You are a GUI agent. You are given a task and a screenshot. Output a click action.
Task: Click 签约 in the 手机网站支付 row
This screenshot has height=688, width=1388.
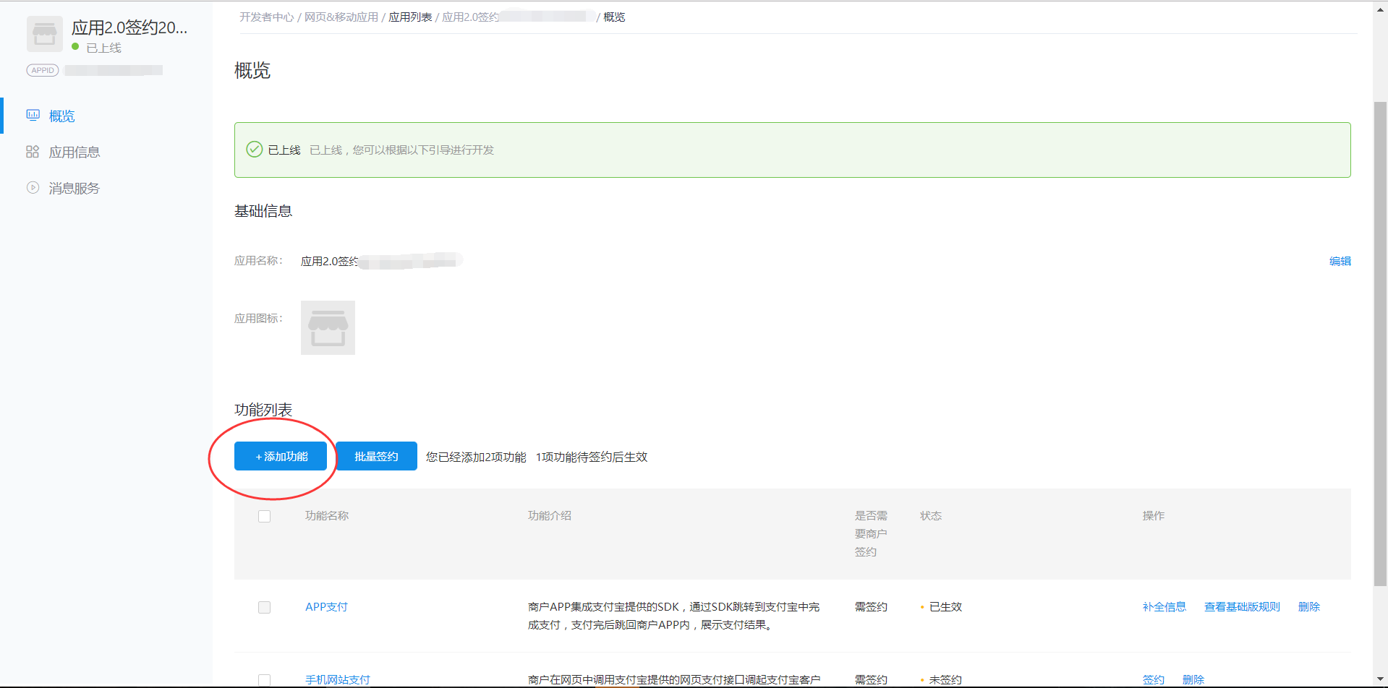pos(1154,680)
